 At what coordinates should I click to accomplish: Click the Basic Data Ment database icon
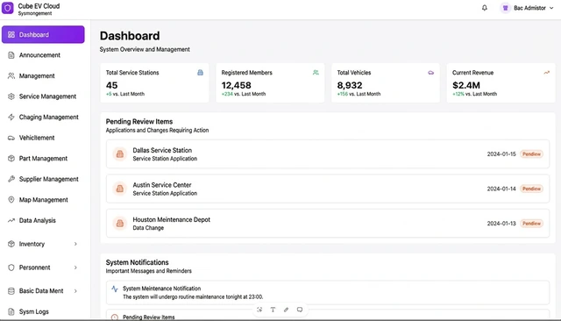(11, 291)
